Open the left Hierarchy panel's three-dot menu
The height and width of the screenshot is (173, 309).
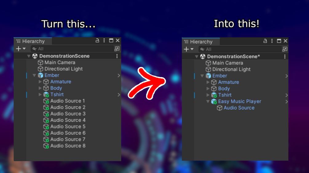[104, 40]
